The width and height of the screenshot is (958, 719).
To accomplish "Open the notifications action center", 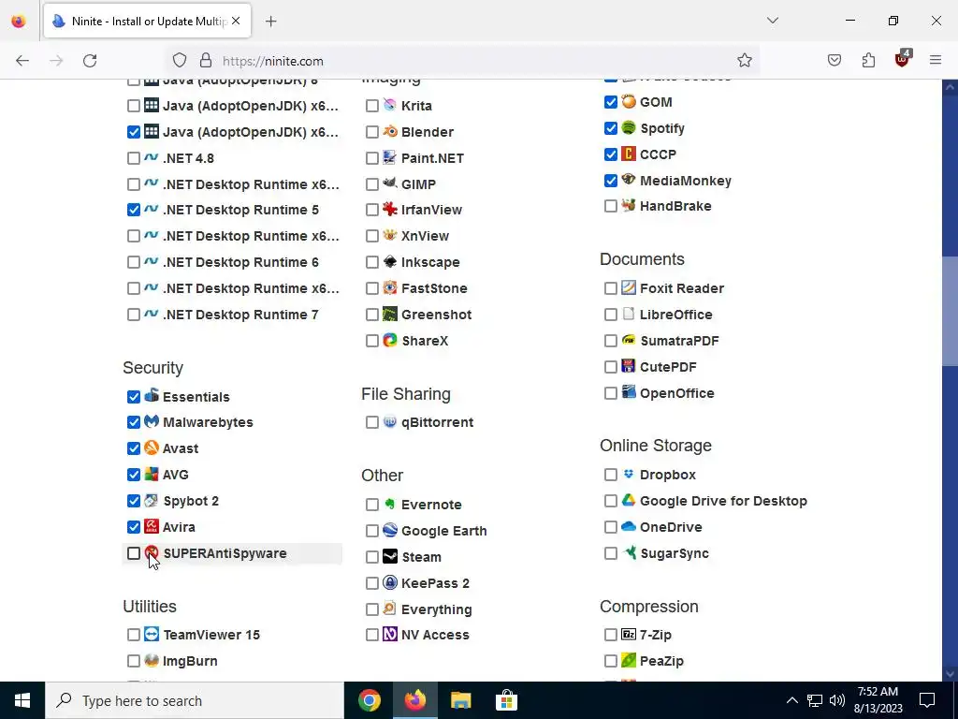I will coord(927,700).
